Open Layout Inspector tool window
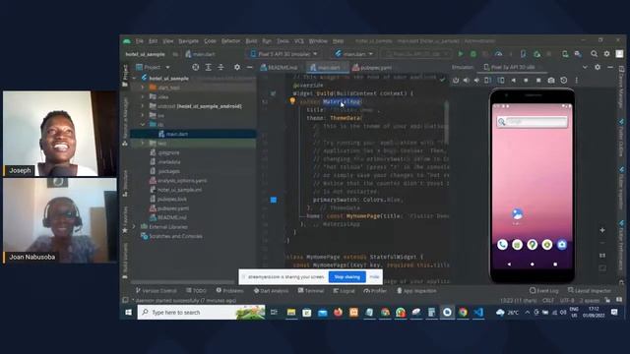Image resolution: width=630 pixels, height=354 pixels. pyautogui.click(x=590, y=291)
